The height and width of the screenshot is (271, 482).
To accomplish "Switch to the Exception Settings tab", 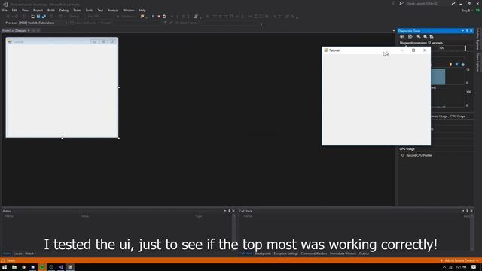I will (286, 254).
